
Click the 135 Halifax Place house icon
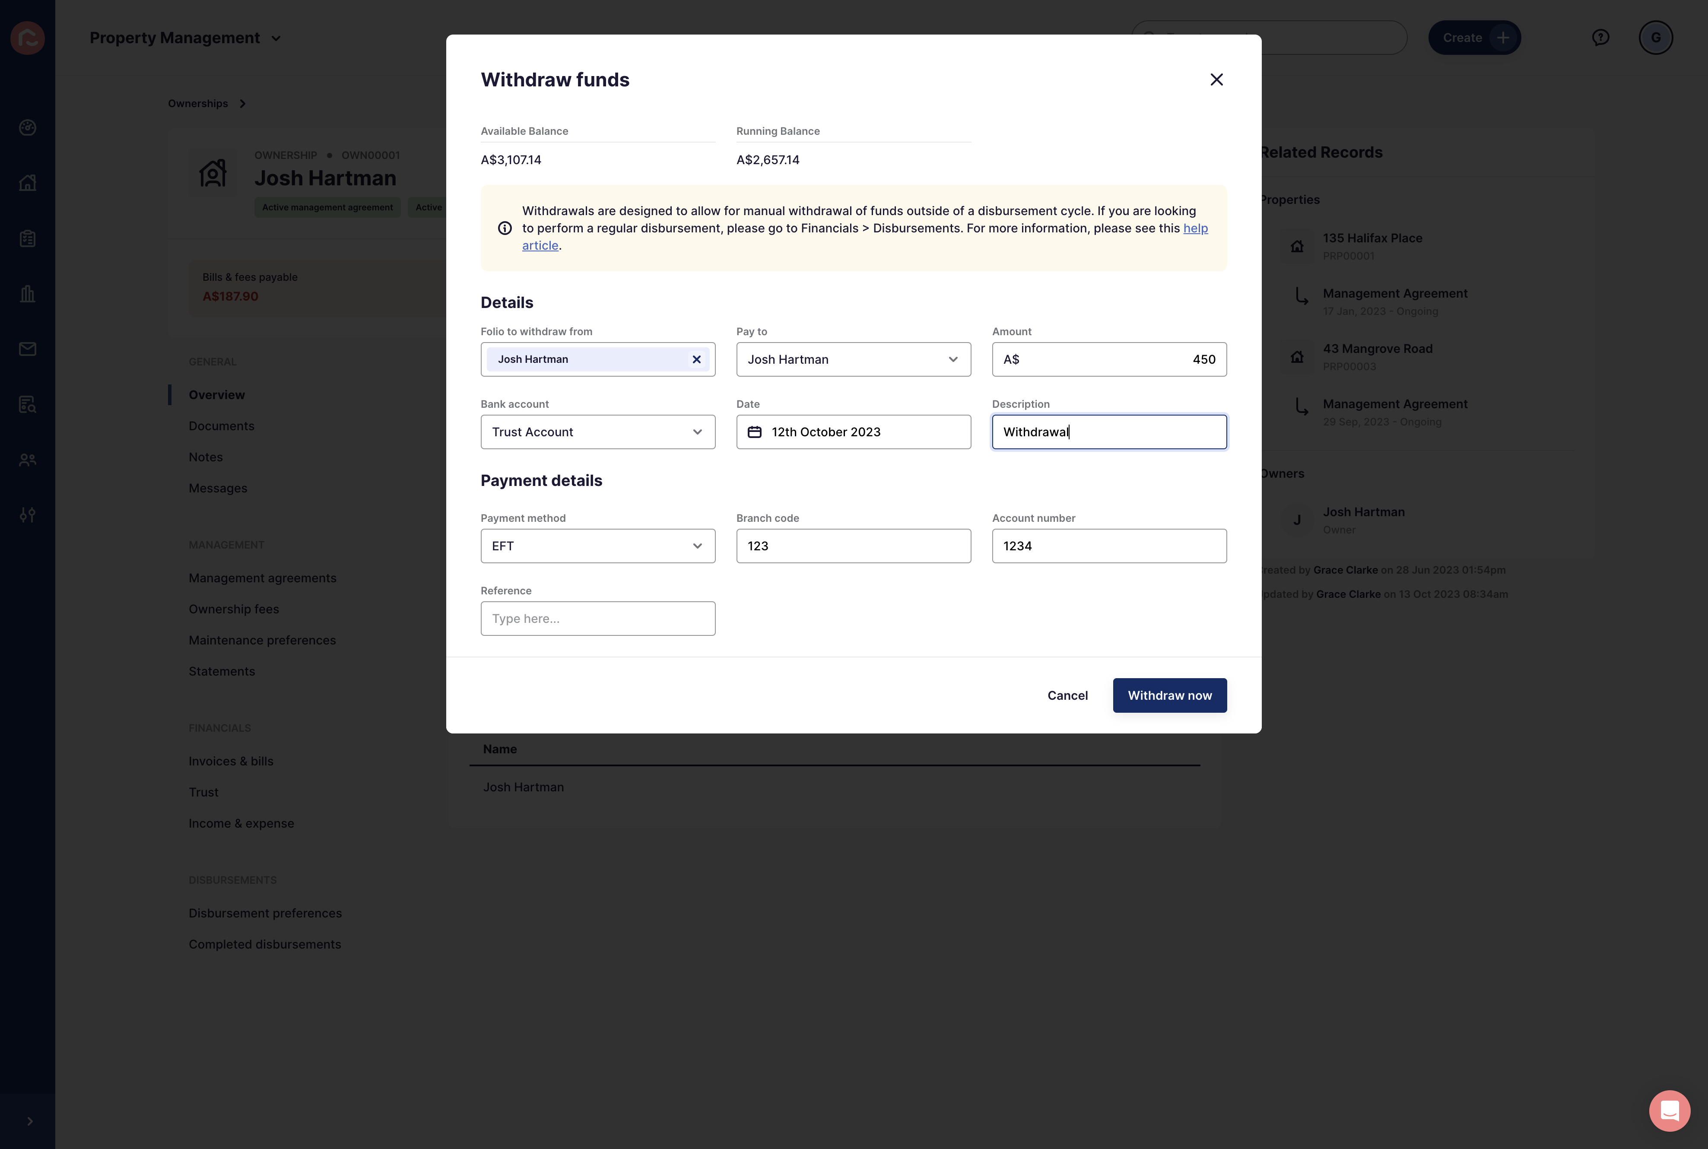(1296, 246)
